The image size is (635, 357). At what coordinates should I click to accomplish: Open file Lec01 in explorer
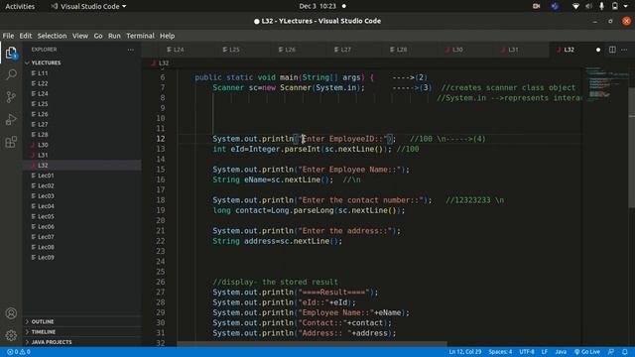(x=81, y=176)
